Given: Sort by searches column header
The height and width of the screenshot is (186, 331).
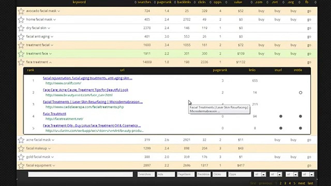Looking at the screenshot, I should (x=144, y=2).
